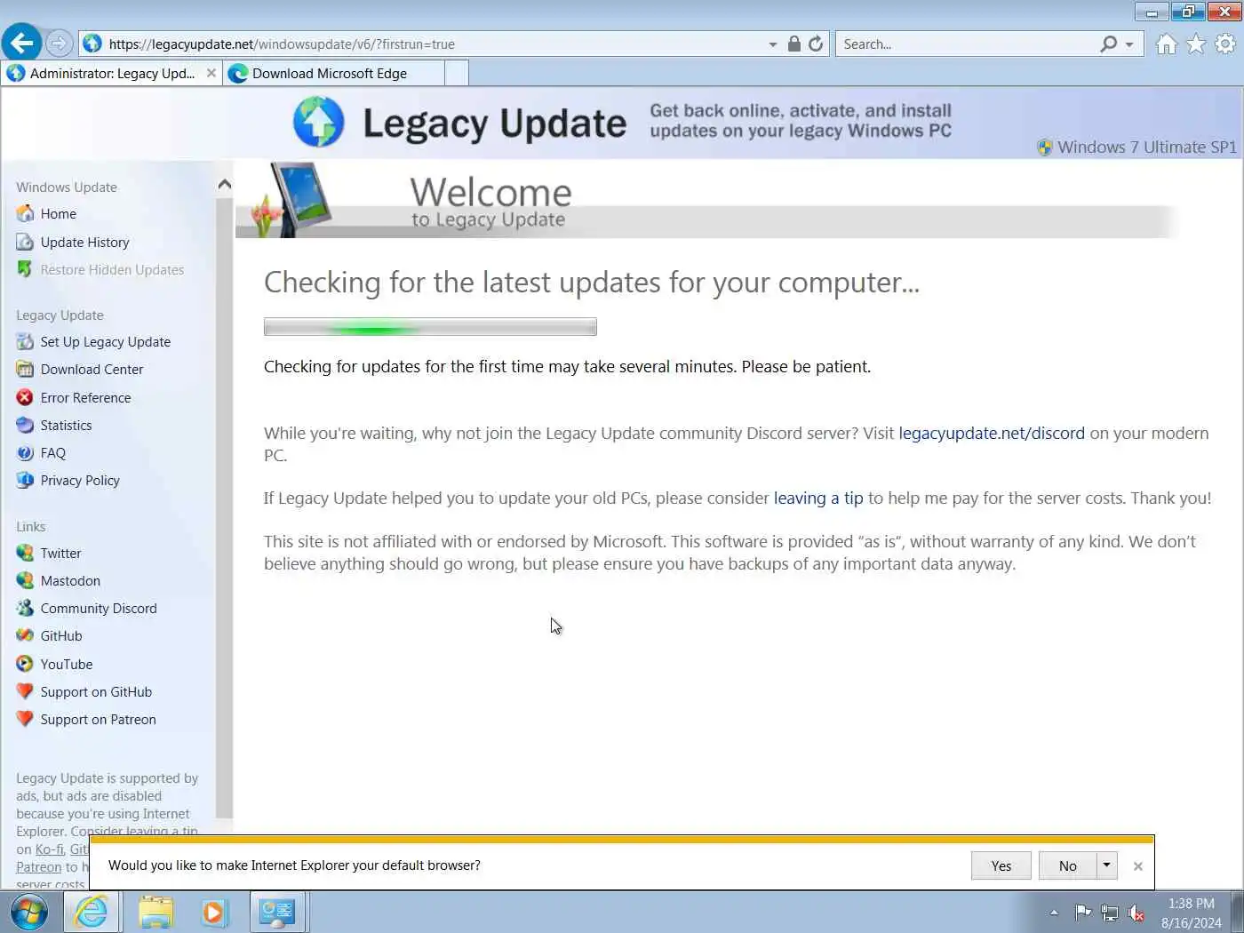Open the legacyupdate.net/discord link
1244x933 pixels.
(992, 433)
